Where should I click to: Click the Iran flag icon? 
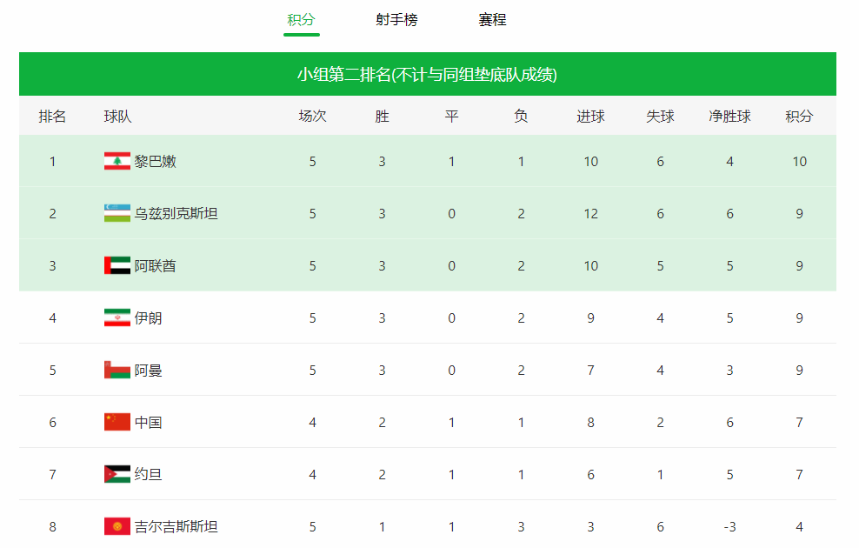coord(117,317)
